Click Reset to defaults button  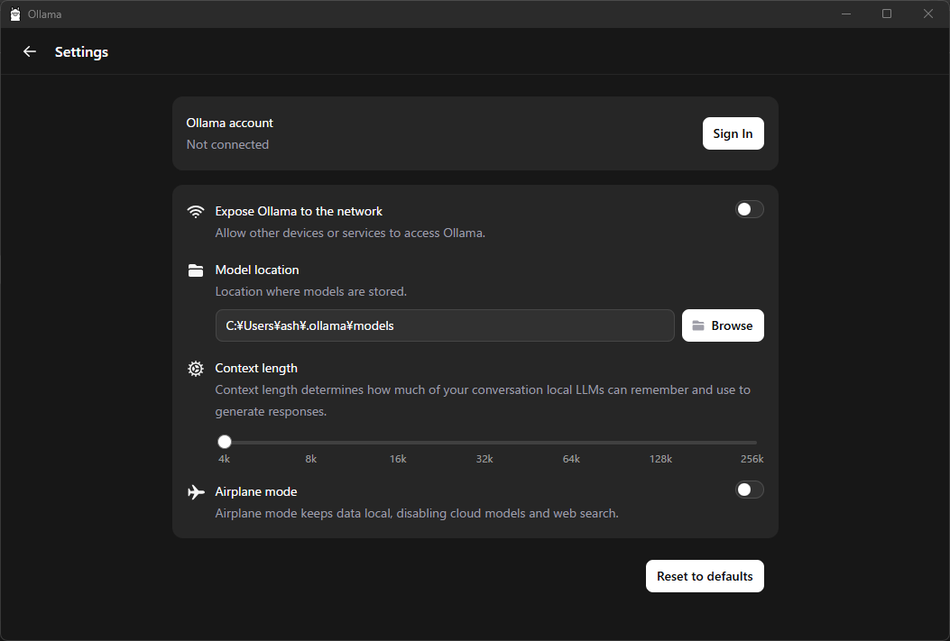[705, 576]
